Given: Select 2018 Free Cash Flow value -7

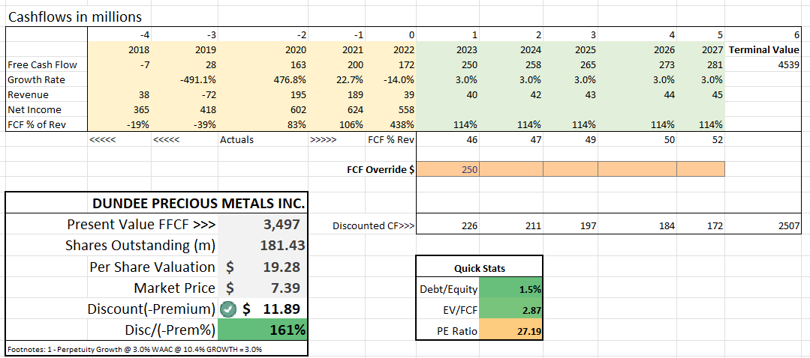Looking at the screenshot, I should pyautogui.click(x=120, y=65).
